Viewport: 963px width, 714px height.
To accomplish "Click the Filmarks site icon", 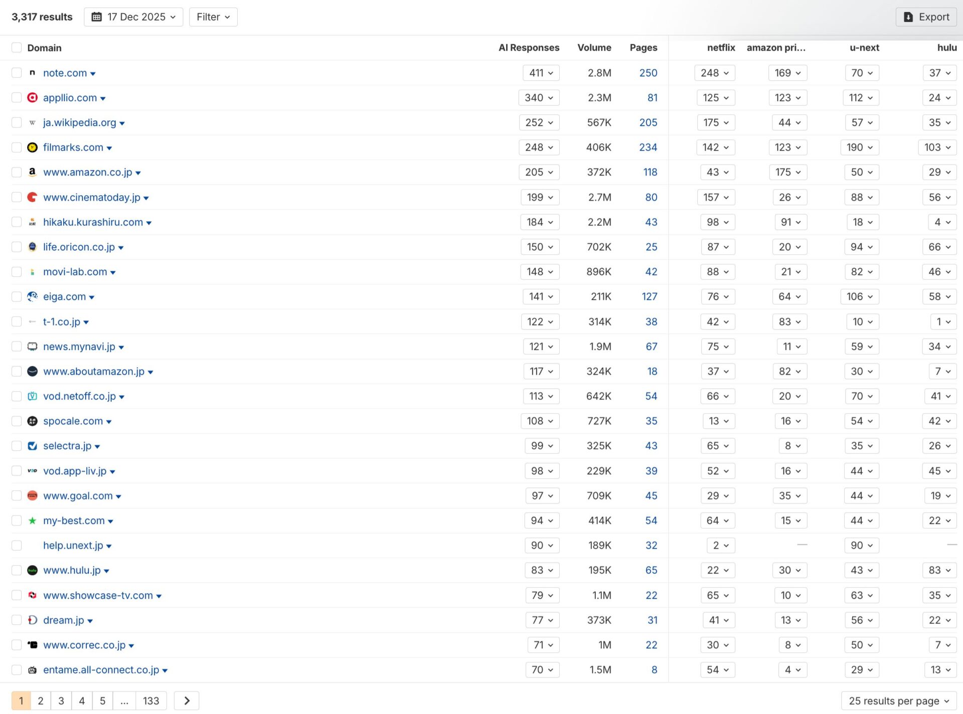I will [x=32, y=147].
